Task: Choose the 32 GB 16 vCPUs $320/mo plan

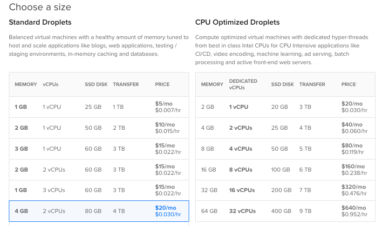Action: 285,190
